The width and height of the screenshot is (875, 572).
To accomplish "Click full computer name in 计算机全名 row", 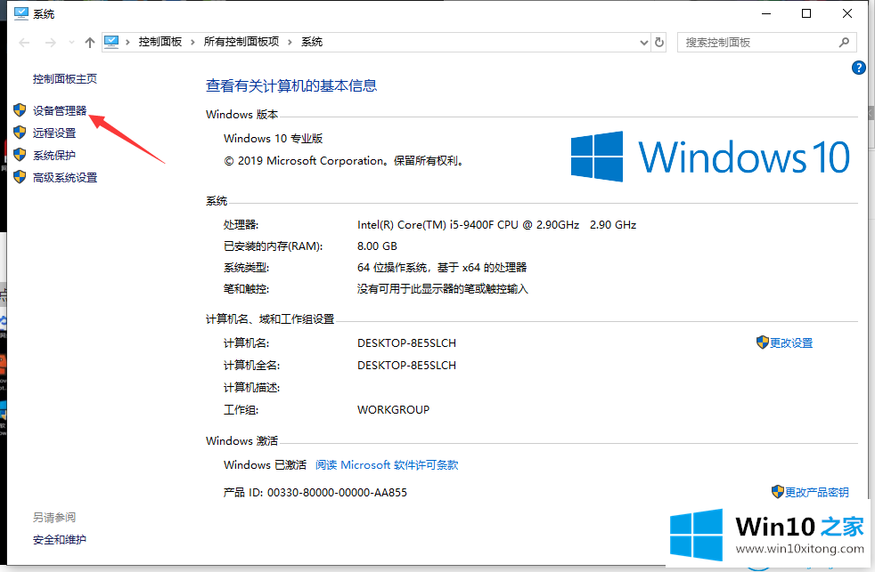I will [407, 366].
